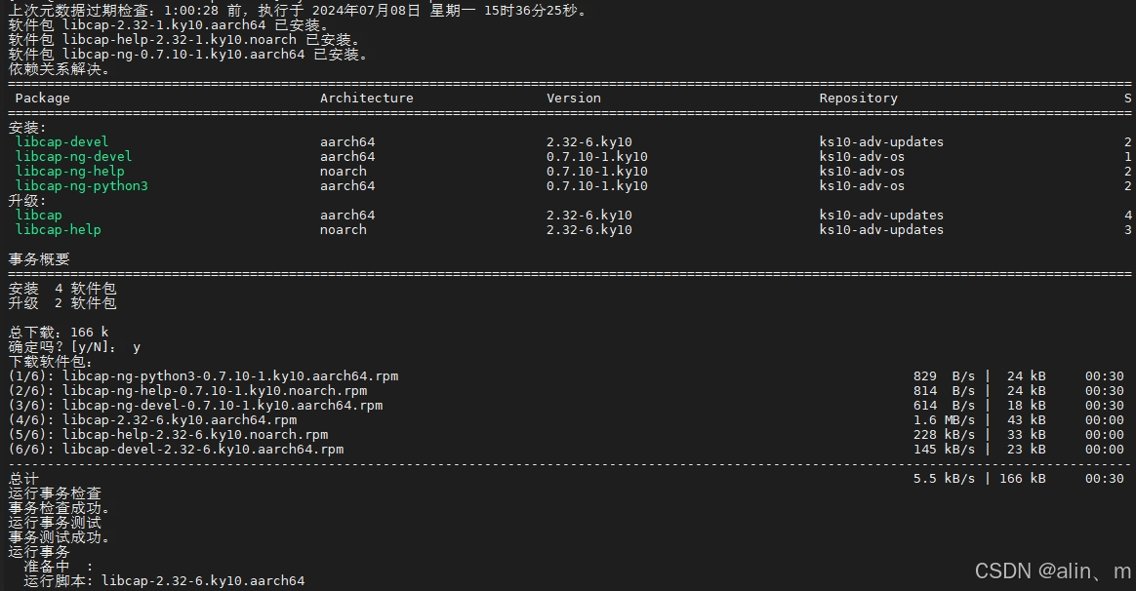Click the 安装: section label
Screen dimensions: 1136x591
click(x=27, y=127)
